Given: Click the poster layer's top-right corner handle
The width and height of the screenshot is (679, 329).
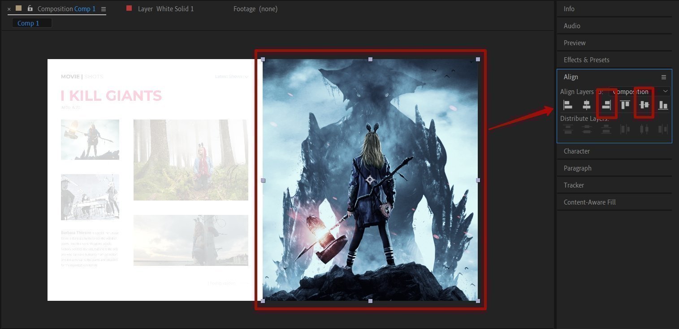Looking at the screenshot, I should point(478,59).
